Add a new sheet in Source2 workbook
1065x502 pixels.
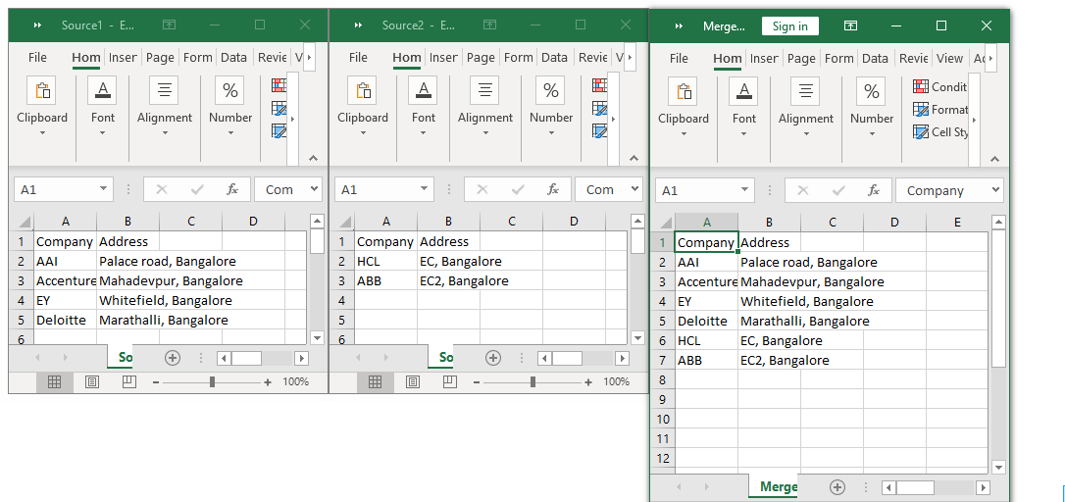click(493, 358)
